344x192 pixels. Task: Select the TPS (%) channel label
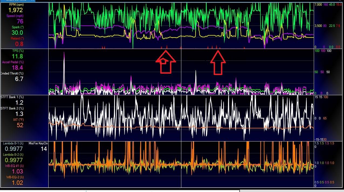click(x=18, y=51)
